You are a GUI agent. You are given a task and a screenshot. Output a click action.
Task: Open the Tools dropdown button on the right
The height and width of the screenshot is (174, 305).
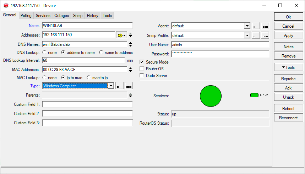pos(288,67)
